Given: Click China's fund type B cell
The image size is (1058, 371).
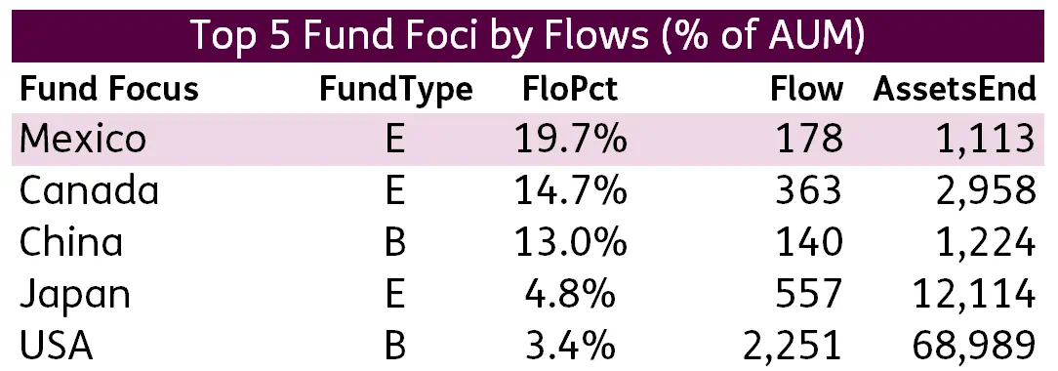Looking at the screenshot, I should pos(395,243).
